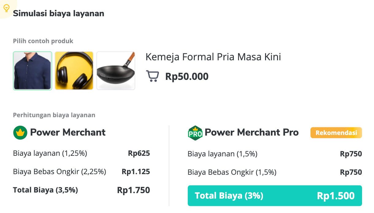Click the shopping cart icon beside price

tap(152, 76)
